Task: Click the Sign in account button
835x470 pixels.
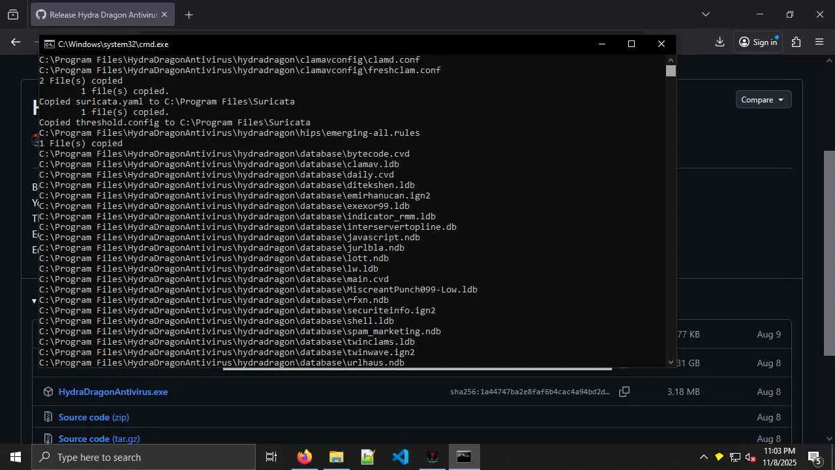Action: coord(758,42)
